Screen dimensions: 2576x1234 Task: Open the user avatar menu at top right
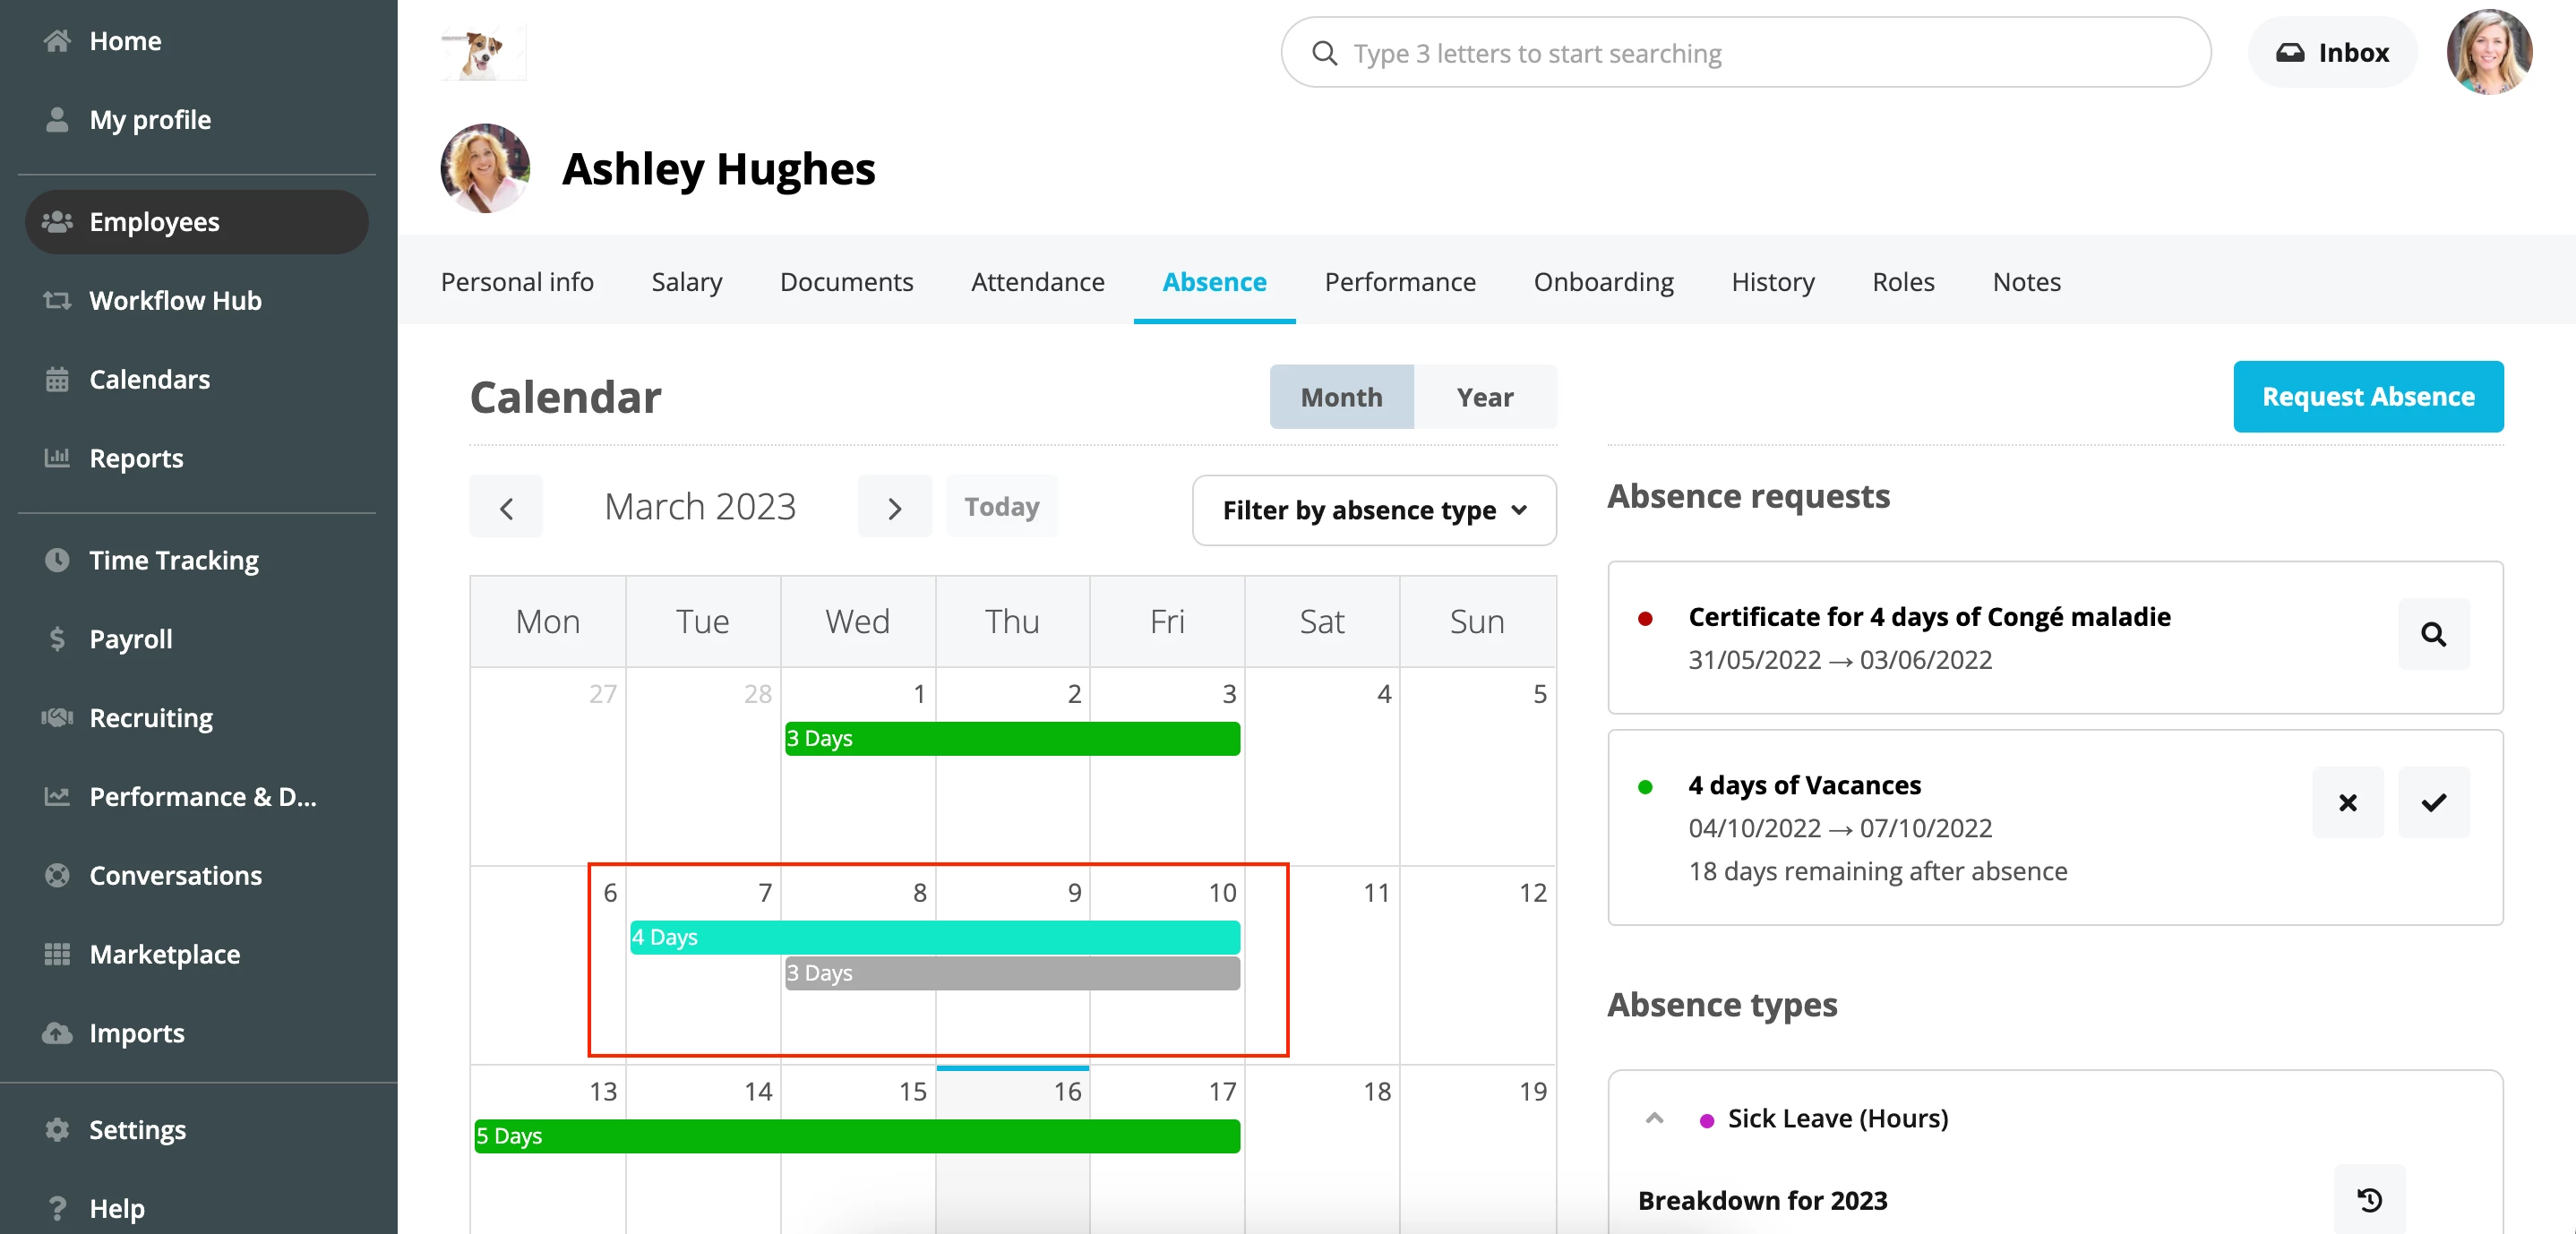[2489, 53]
